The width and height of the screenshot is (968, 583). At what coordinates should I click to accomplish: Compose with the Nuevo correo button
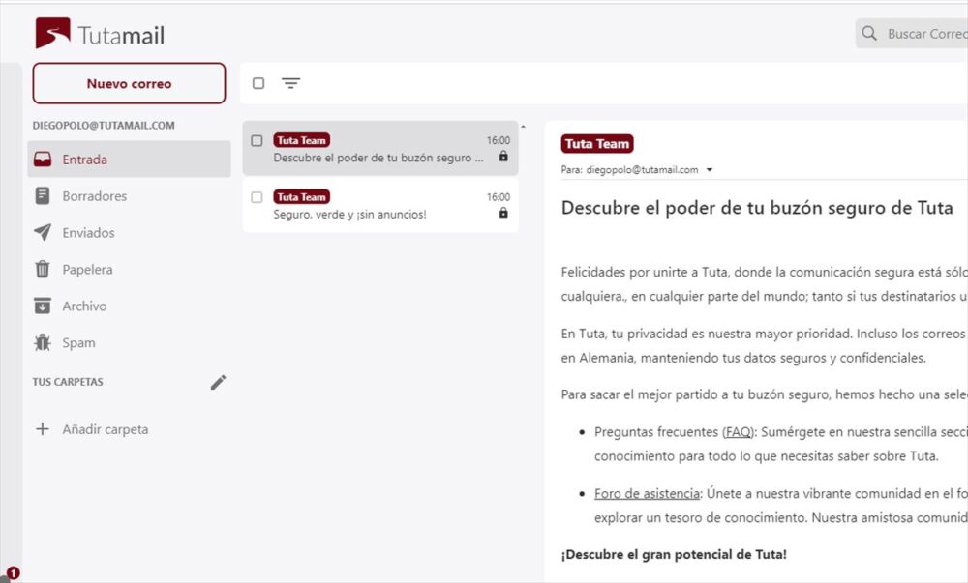tap(129, 83)
